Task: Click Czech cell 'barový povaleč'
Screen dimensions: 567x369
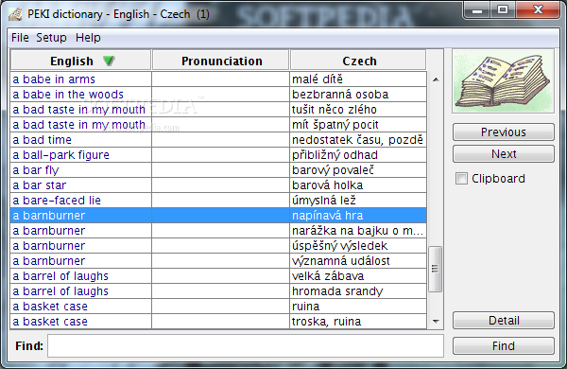Action: point(358,170)
